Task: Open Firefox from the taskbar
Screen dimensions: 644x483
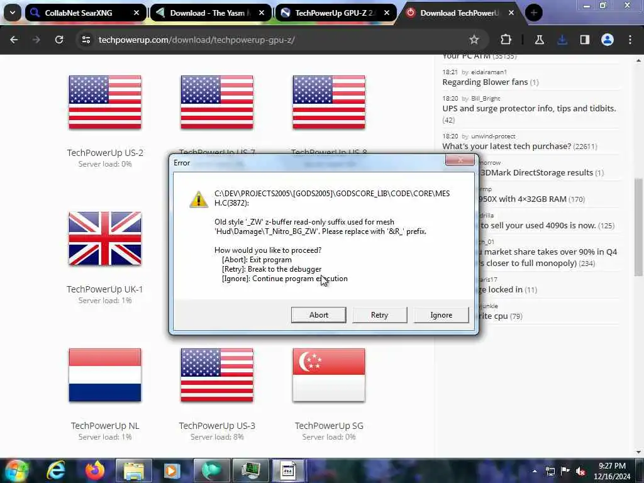Action: (95, 470)
